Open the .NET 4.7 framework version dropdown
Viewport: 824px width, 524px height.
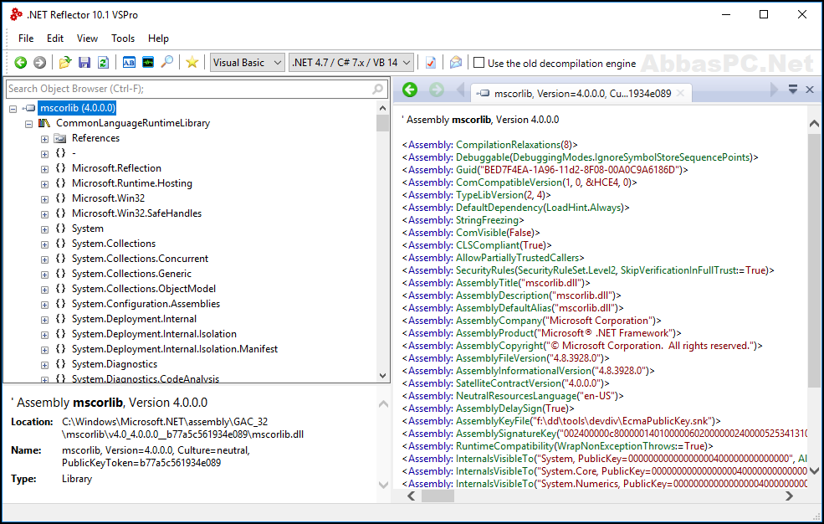(351, 63)
